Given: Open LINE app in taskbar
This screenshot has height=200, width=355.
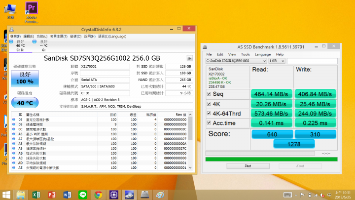Looking at the screenshot, I should click(83, 195).
